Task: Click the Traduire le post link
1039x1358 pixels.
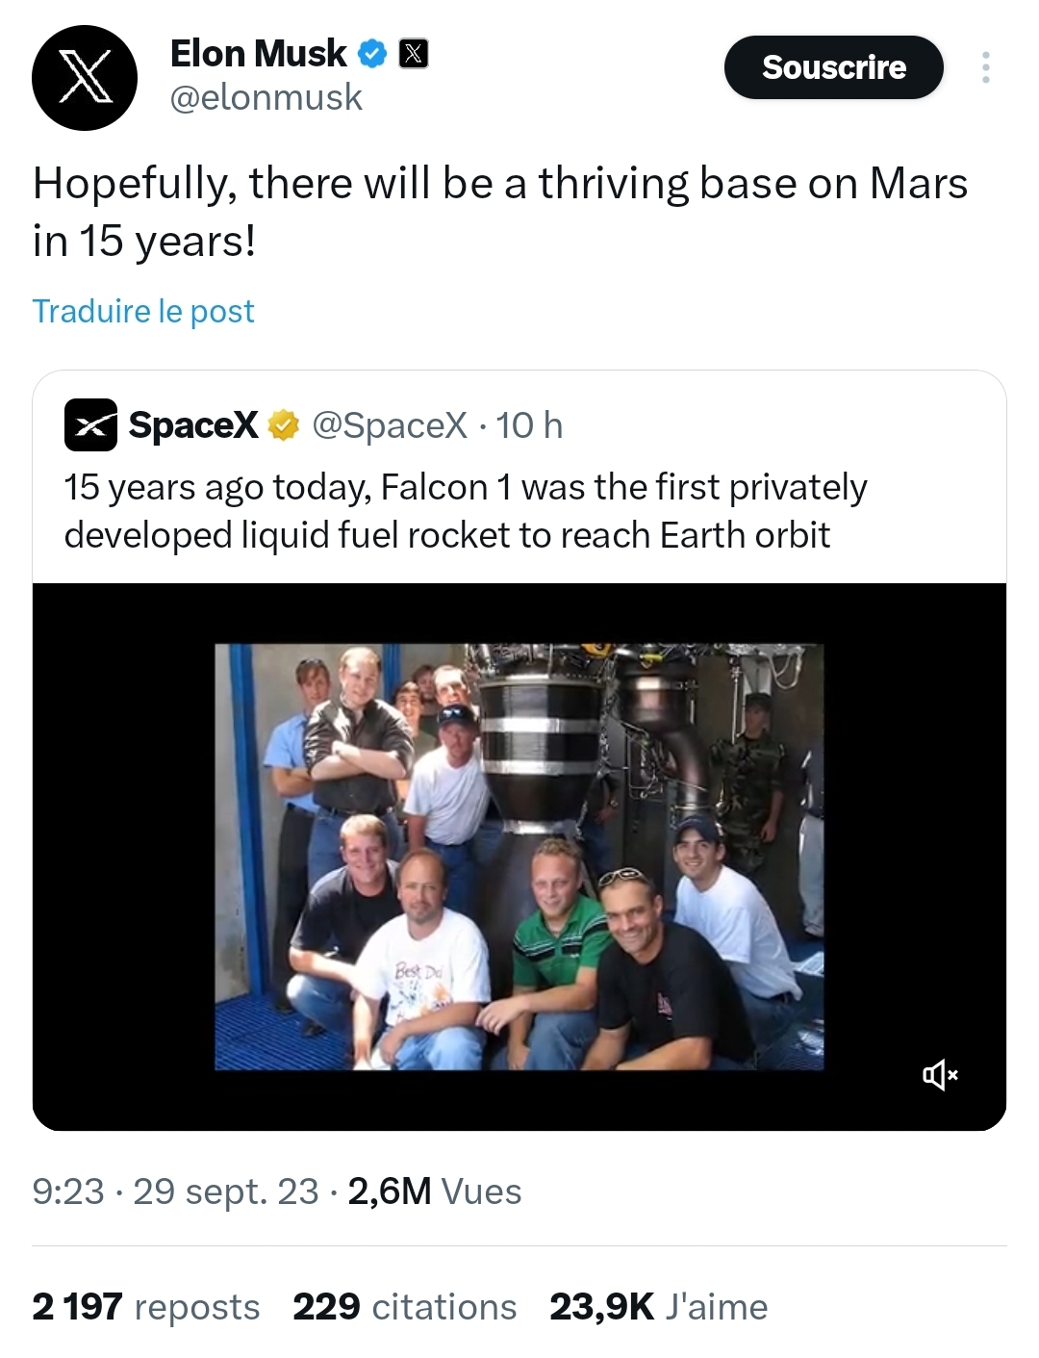Action: 143,311
